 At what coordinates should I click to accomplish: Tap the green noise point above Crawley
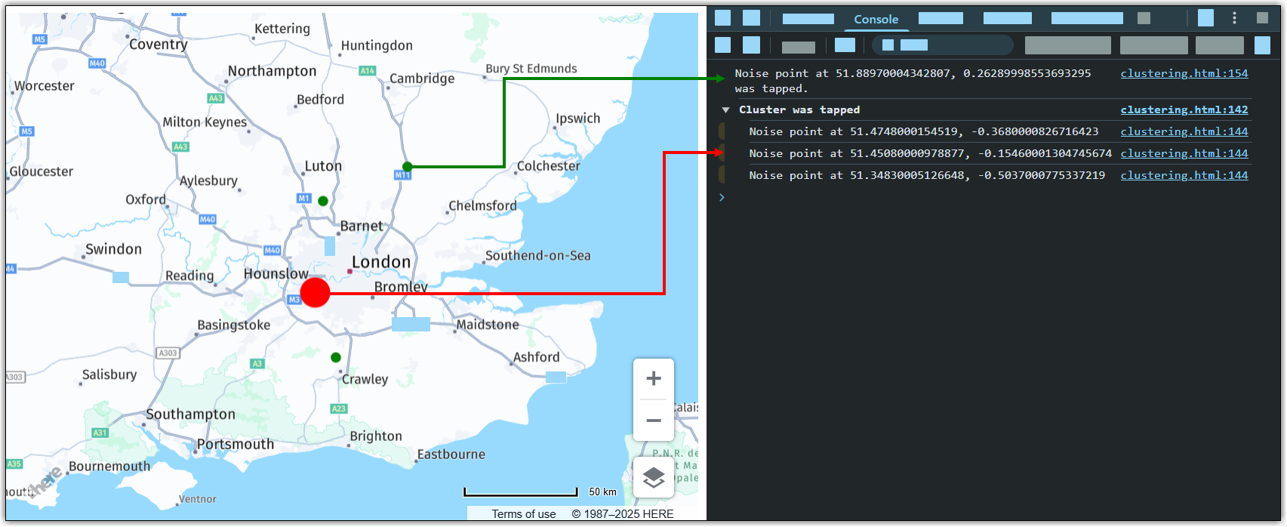pos(336,357)
